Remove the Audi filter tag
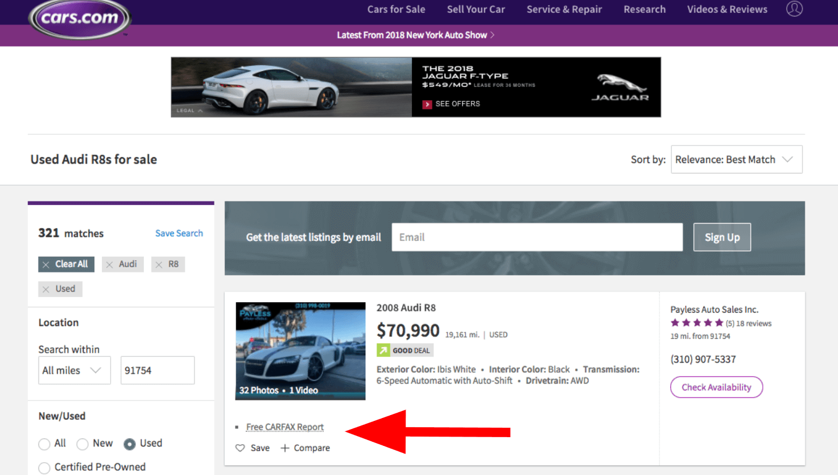This screenshot has width=838, height=475. click(110, 264)
